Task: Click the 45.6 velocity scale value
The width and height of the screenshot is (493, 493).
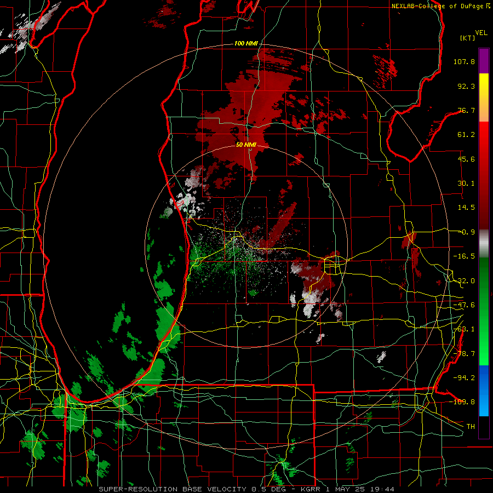Action: coord(466,159)
